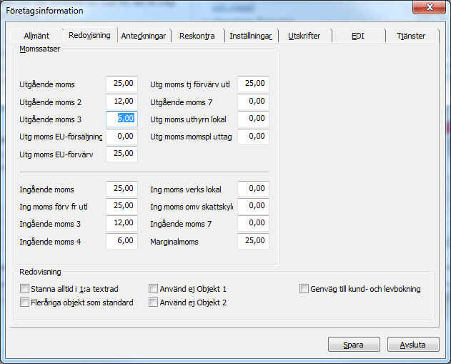Check the Använd ej Objekt 1 box
Screen dimensions: 451x364
coord(153,289)
